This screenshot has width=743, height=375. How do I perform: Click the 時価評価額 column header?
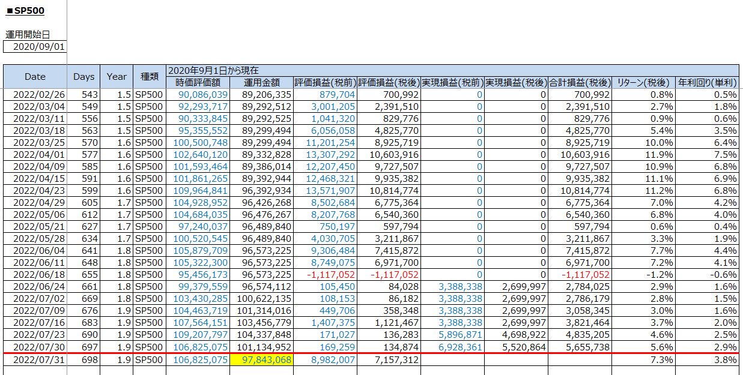(x=198, y=82)
